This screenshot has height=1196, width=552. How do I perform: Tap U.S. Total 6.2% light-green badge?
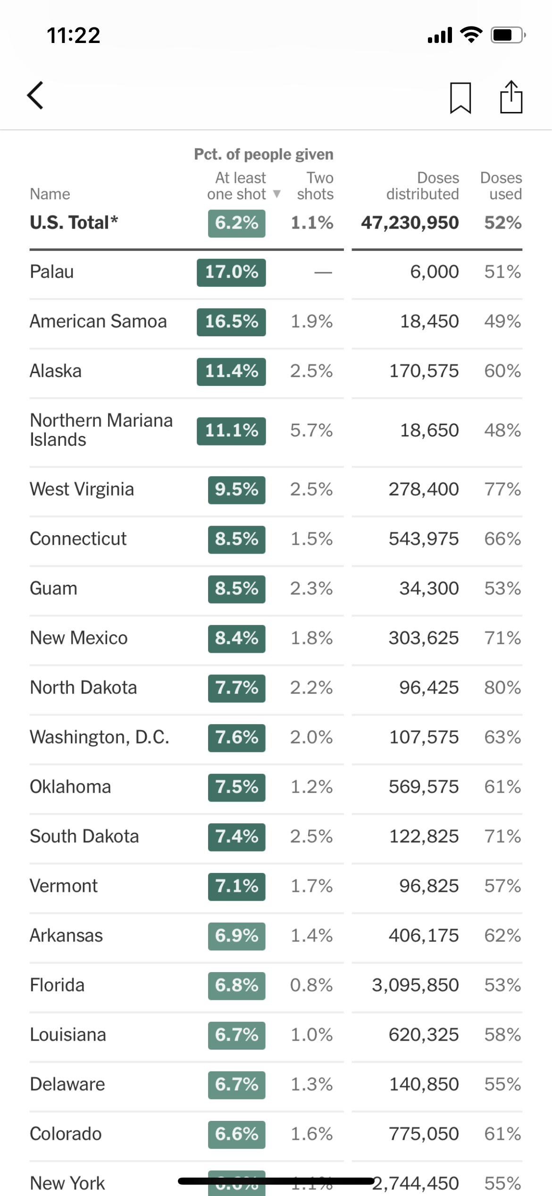[x=236, y=223]
